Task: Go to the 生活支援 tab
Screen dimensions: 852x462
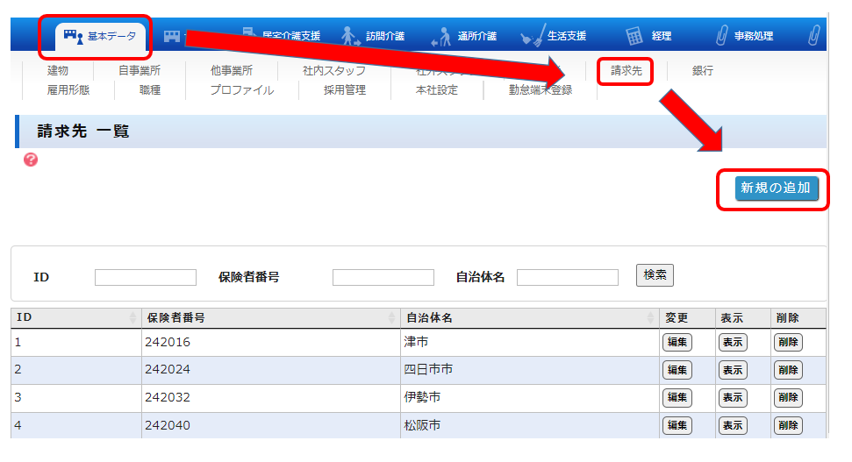Action: click(x=555, y=36)
